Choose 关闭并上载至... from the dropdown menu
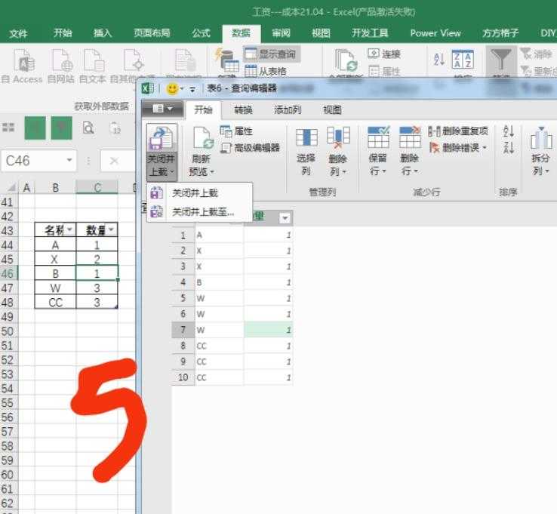The width and height of the screenshot is (557, 514). click(202, 212)
